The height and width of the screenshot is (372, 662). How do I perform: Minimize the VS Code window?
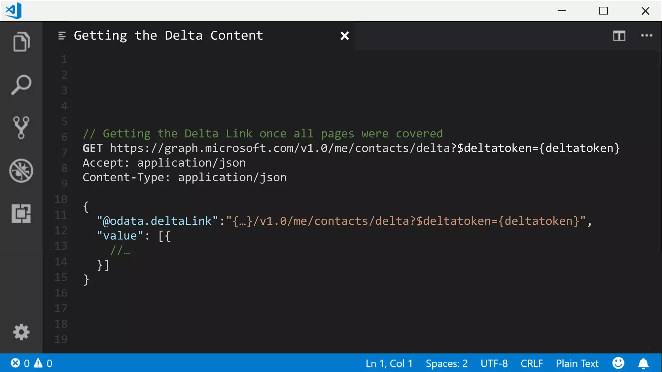(x=562, y=11)
